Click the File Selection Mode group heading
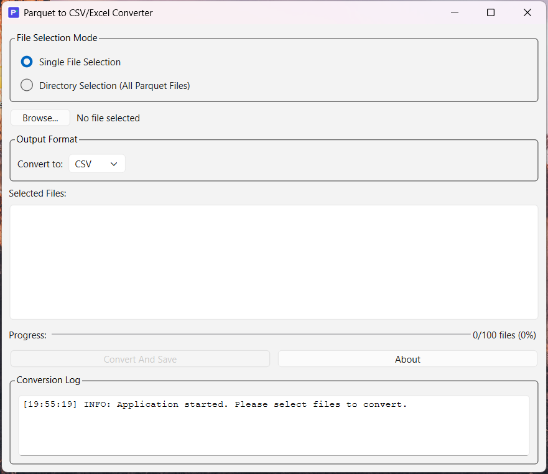The width and height of the screenshot is (548, 474). pos(57,38)
